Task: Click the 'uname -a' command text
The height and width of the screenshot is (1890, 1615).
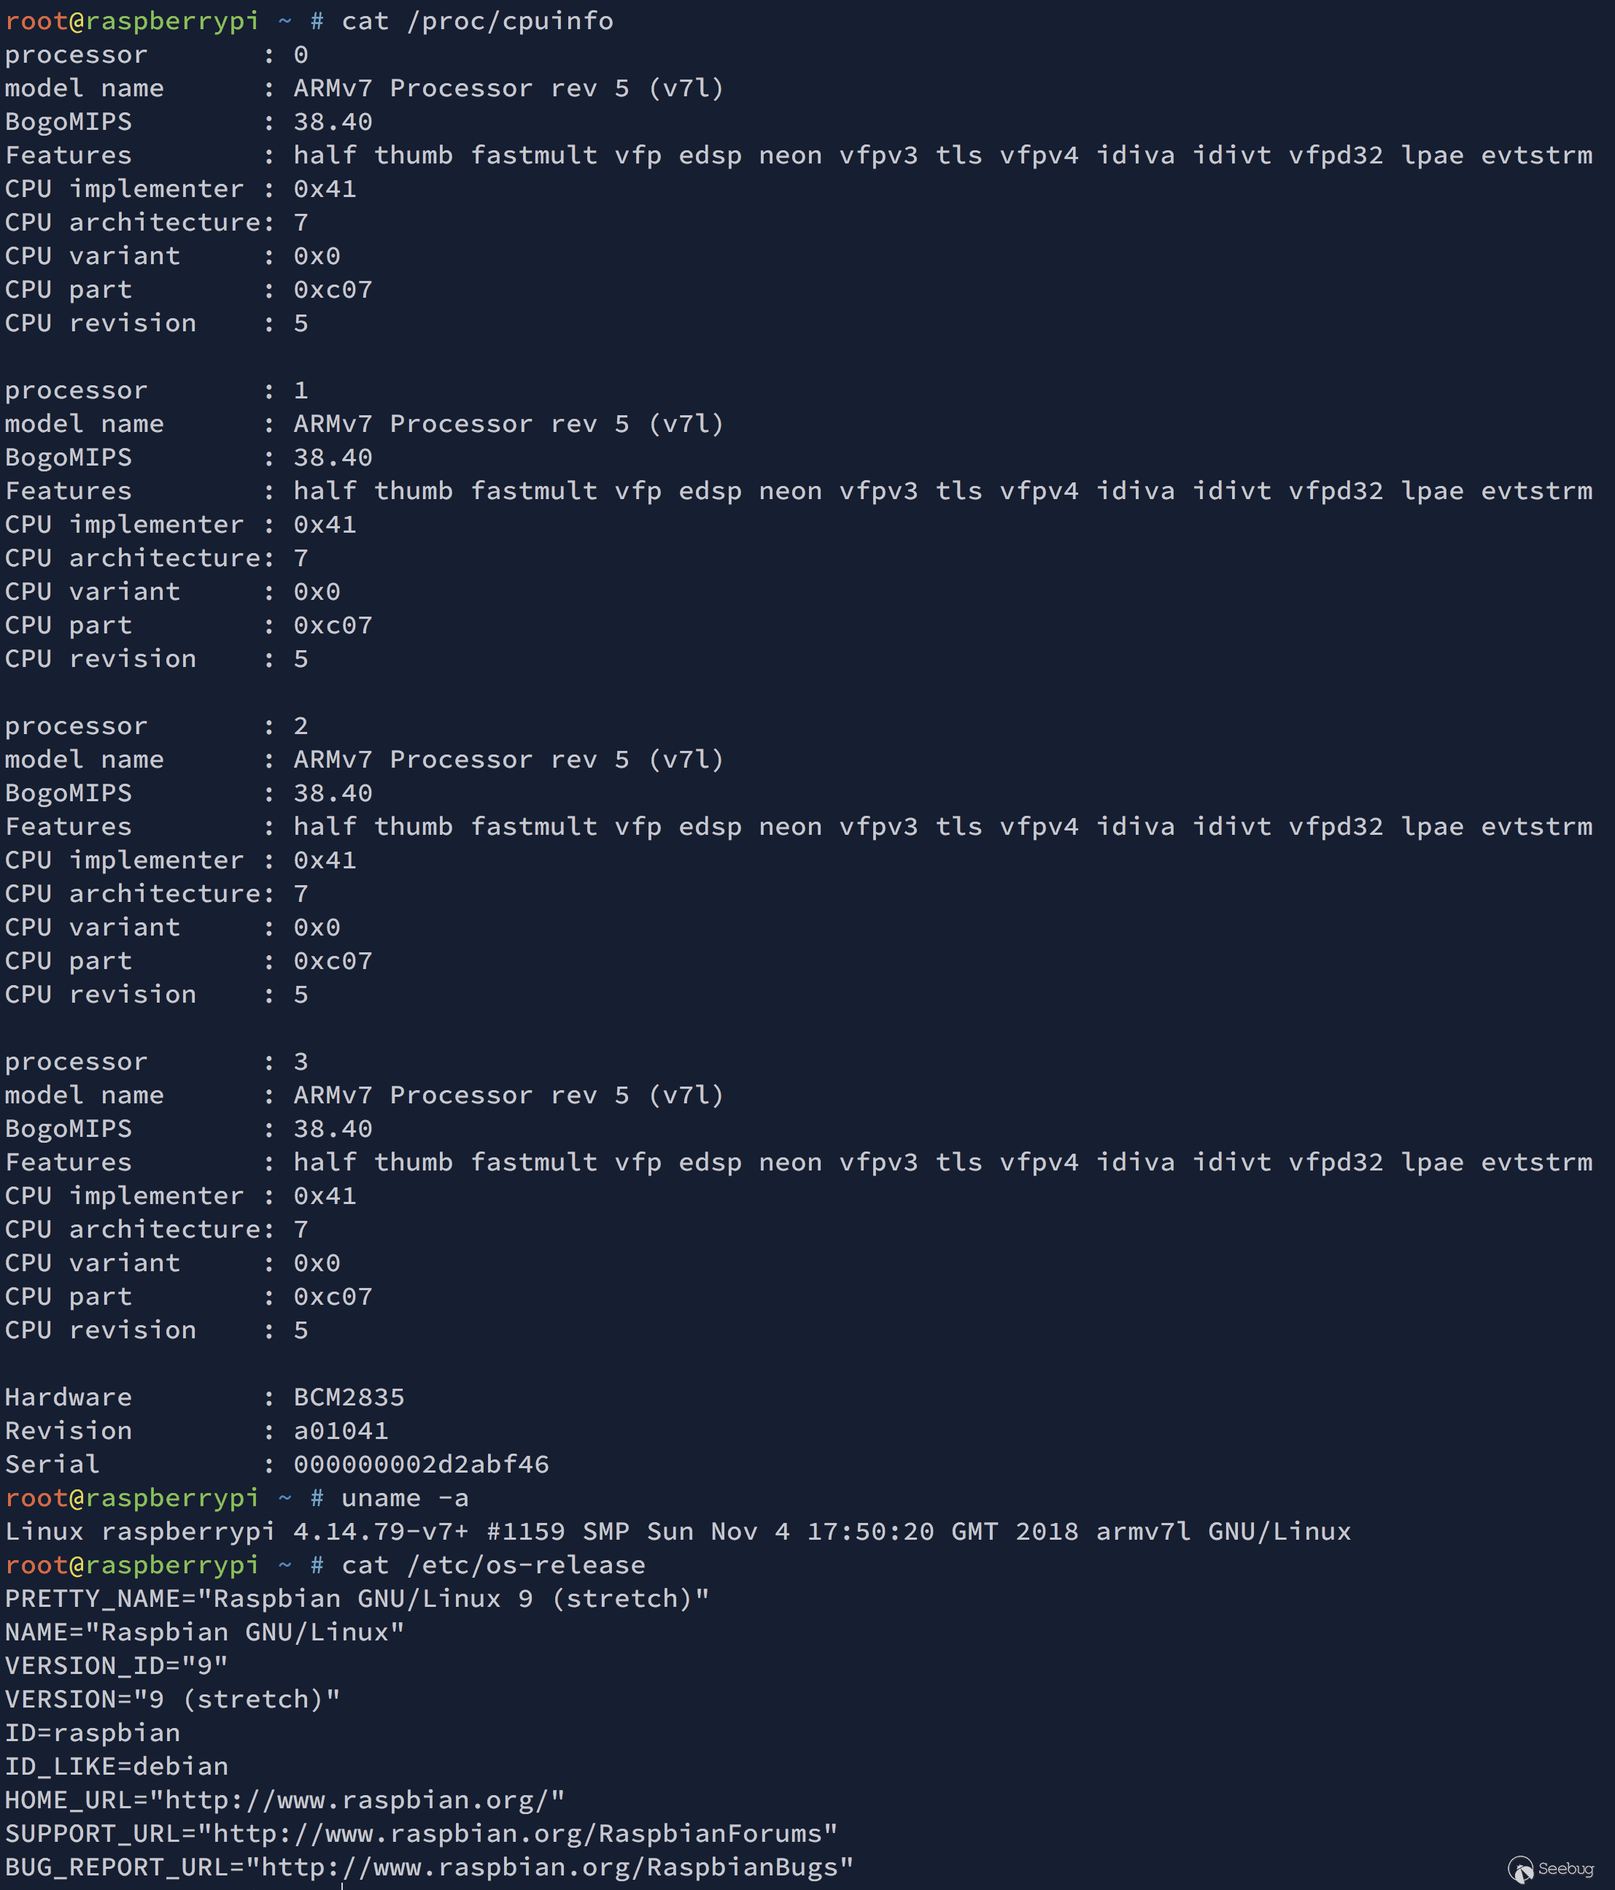Action: [x=405, y=1497]
